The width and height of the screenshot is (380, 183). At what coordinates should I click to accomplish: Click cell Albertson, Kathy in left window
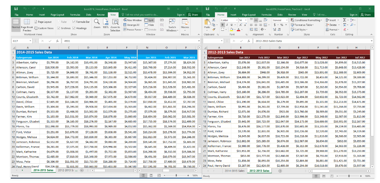pos(28,62)
